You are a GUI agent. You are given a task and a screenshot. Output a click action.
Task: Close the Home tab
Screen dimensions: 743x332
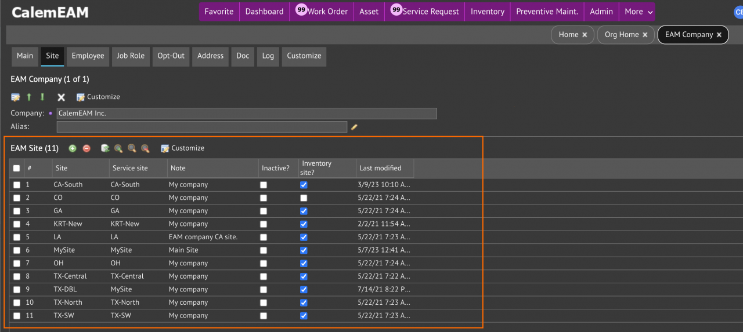(585, 35)
